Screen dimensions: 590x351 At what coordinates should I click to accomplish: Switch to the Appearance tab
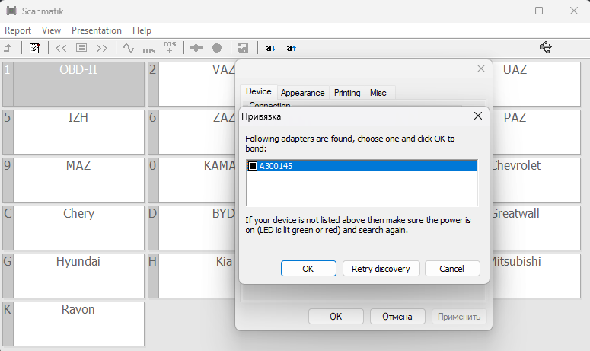tap(302, 93)
